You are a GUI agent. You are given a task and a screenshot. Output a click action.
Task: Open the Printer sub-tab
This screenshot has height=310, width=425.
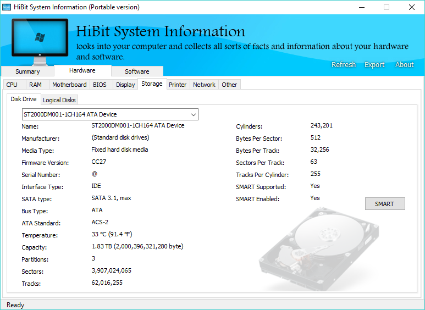[178, 85]
